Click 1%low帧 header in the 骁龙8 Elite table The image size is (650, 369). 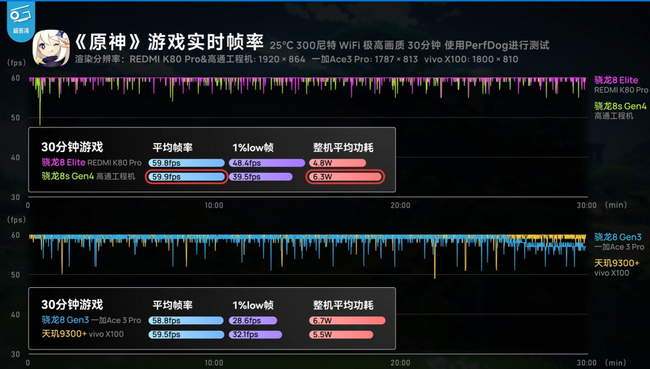coord(253,147)
